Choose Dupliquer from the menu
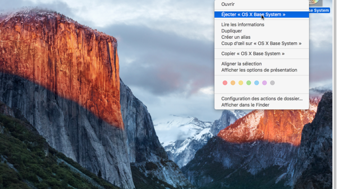 coord(262,31)
